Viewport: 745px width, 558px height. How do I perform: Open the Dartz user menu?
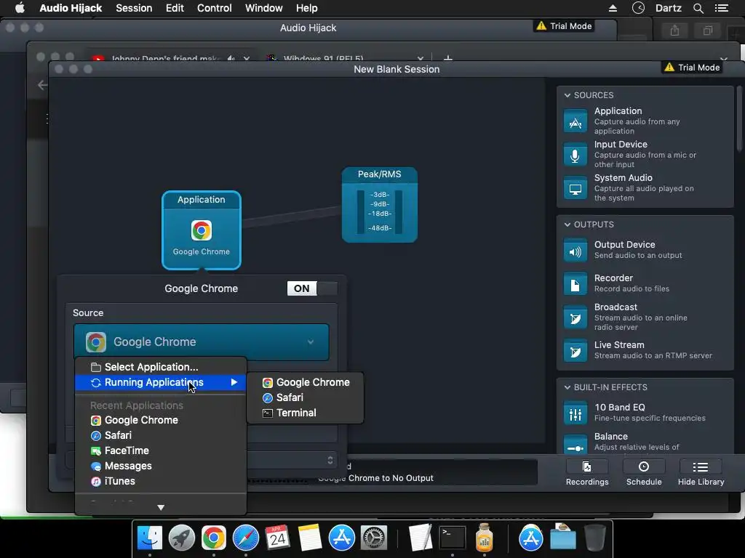coord(668,8)
